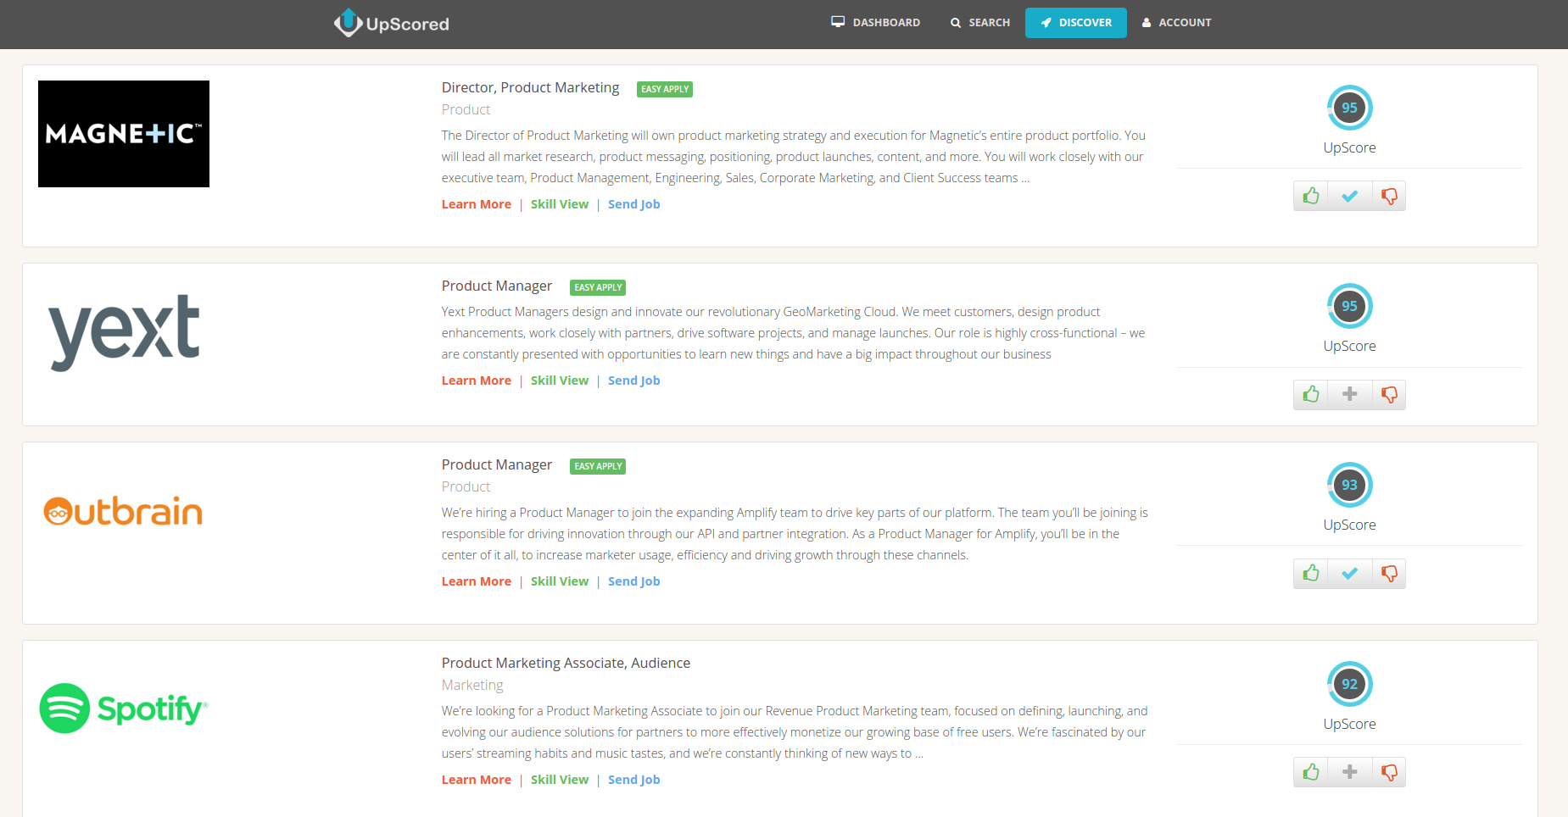Image resolution: width=1568 pixels, height=817 pixels.
Task: Open the Account menu
Action: tap(1176, 23)
